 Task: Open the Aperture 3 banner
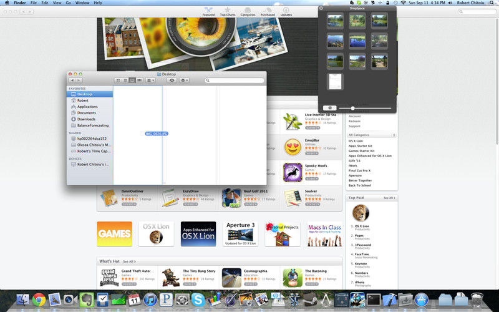(x=240, y=233)
